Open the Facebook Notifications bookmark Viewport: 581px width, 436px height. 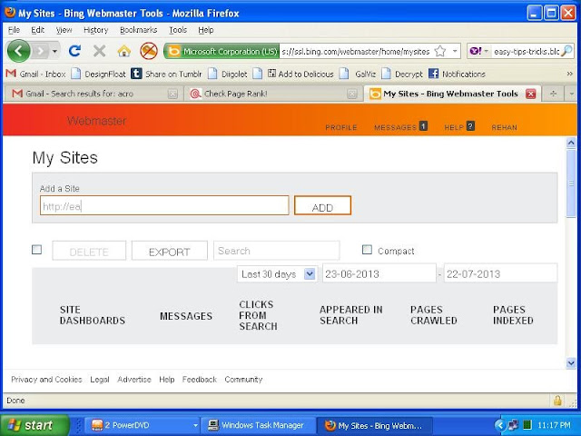tap(457, 74)
